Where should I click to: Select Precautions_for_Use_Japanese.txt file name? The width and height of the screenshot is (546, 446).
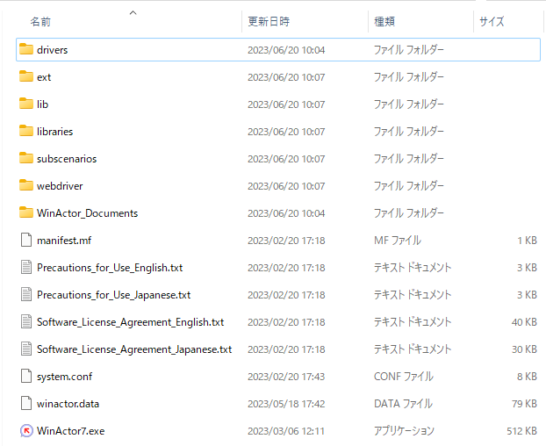113,295
